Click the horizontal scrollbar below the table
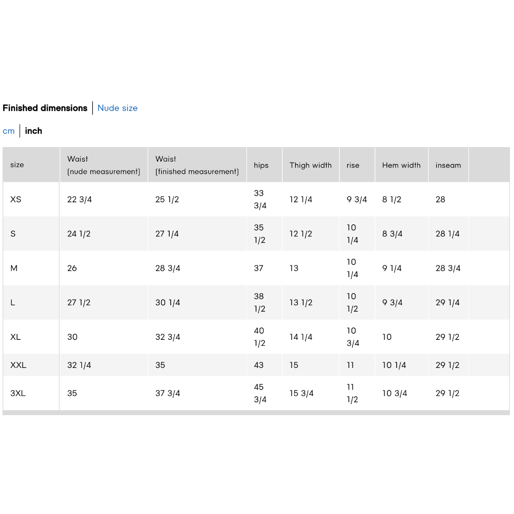514x514 pixels. point(256,413)
